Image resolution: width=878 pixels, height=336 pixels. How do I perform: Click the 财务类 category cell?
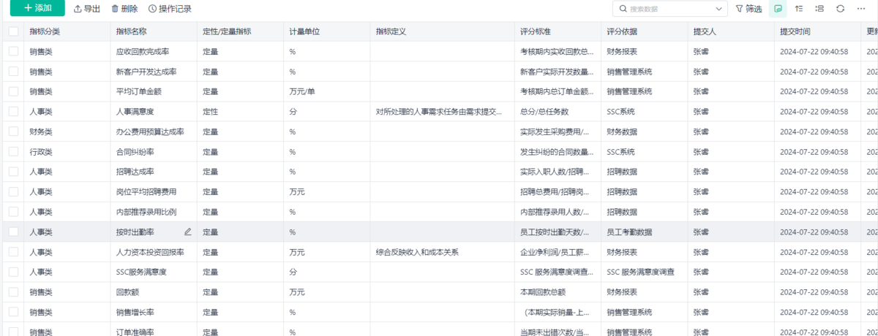pyautogui.click(x=67, y=131)
